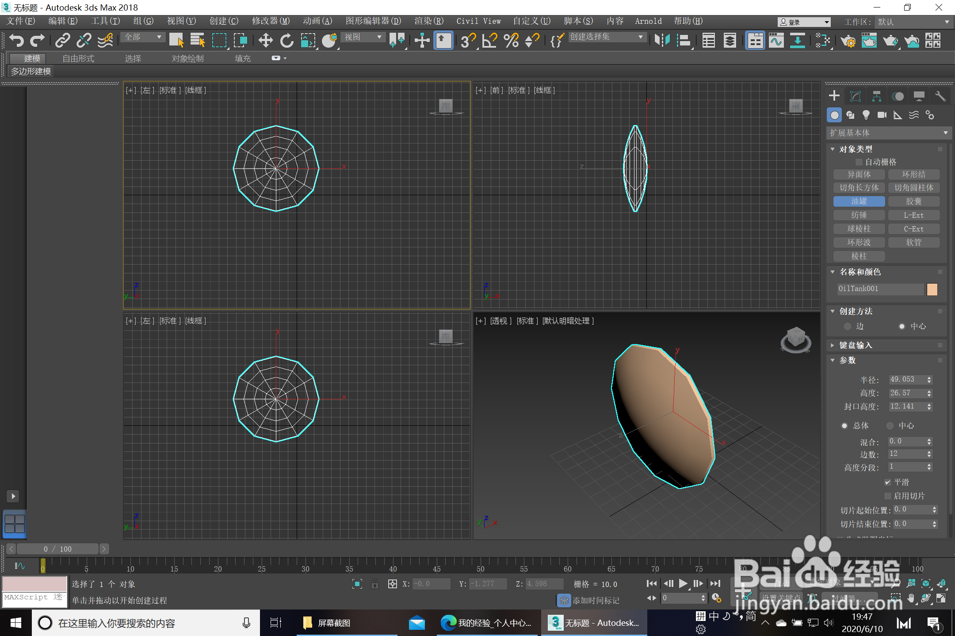Select the 边 creation method radio
Viewport: 955px width, 636px height.
point(848,326)
